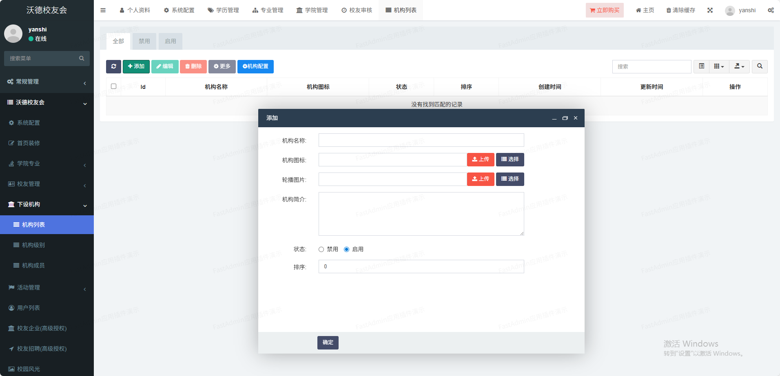This screenshot has height=376, width=780.
Task: Open the settings gears icon at the top right
Action: click(770, 10)
